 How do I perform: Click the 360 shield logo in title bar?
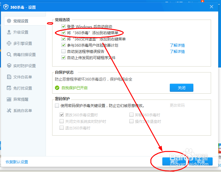pos(6,7)
